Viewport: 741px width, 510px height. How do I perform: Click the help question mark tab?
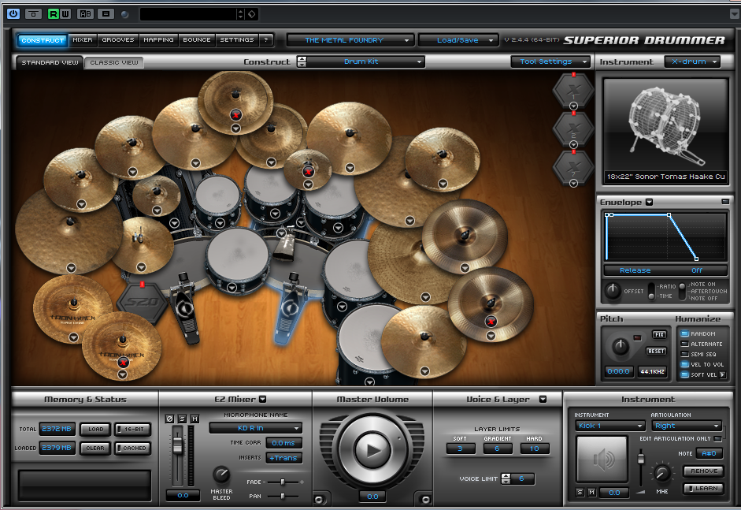pyautogui.click(x=266, y=39)
